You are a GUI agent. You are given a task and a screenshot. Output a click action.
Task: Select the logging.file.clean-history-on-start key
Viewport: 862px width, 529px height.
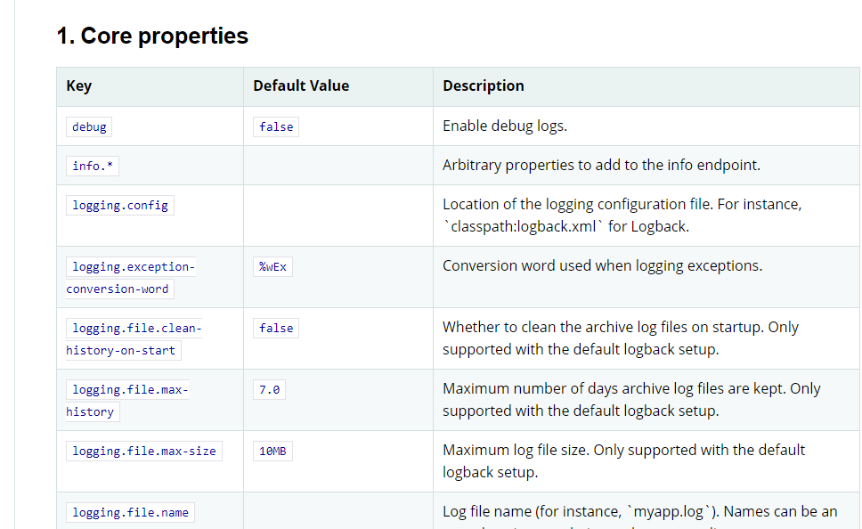(x=134, y=339)
